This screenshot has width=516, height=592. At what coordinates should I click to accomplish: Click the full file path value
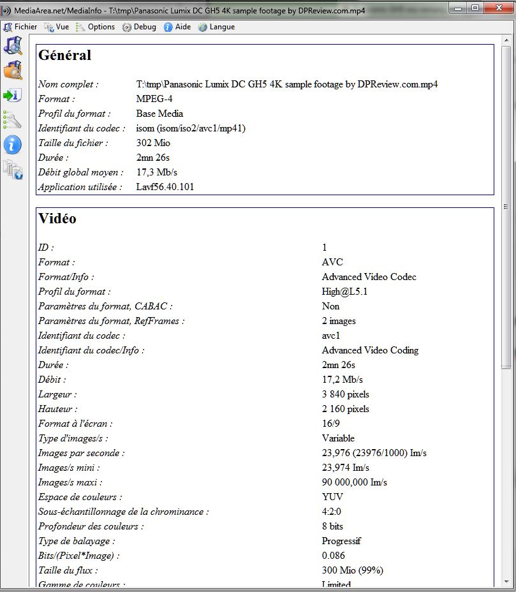[287, 84]
